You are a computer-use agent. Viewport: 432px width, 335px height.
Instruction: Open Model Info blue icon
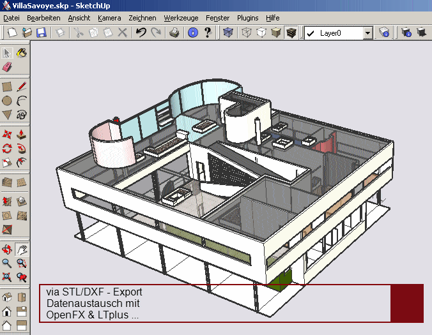pos(193,33)
